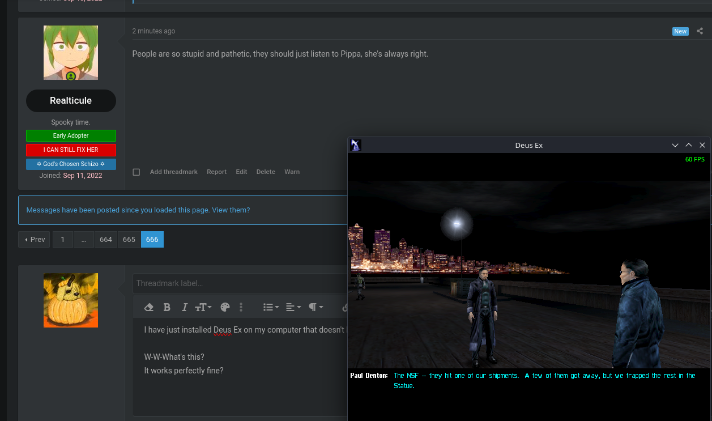
Task: Click the blue New label on the post
Action: pos(680,32)
